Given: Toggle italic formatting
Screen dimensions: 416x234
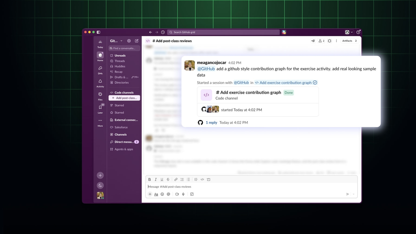Looking at the screenshot, I should [x=156, y=179].
